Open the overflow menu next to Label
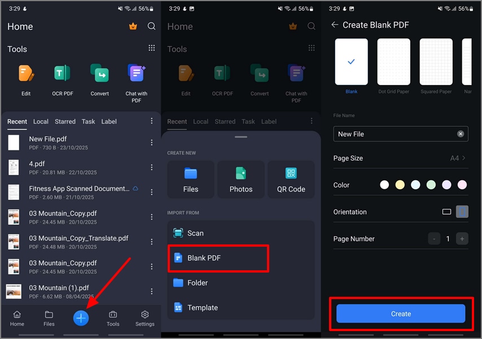The image size is (482, 339). 151,122
